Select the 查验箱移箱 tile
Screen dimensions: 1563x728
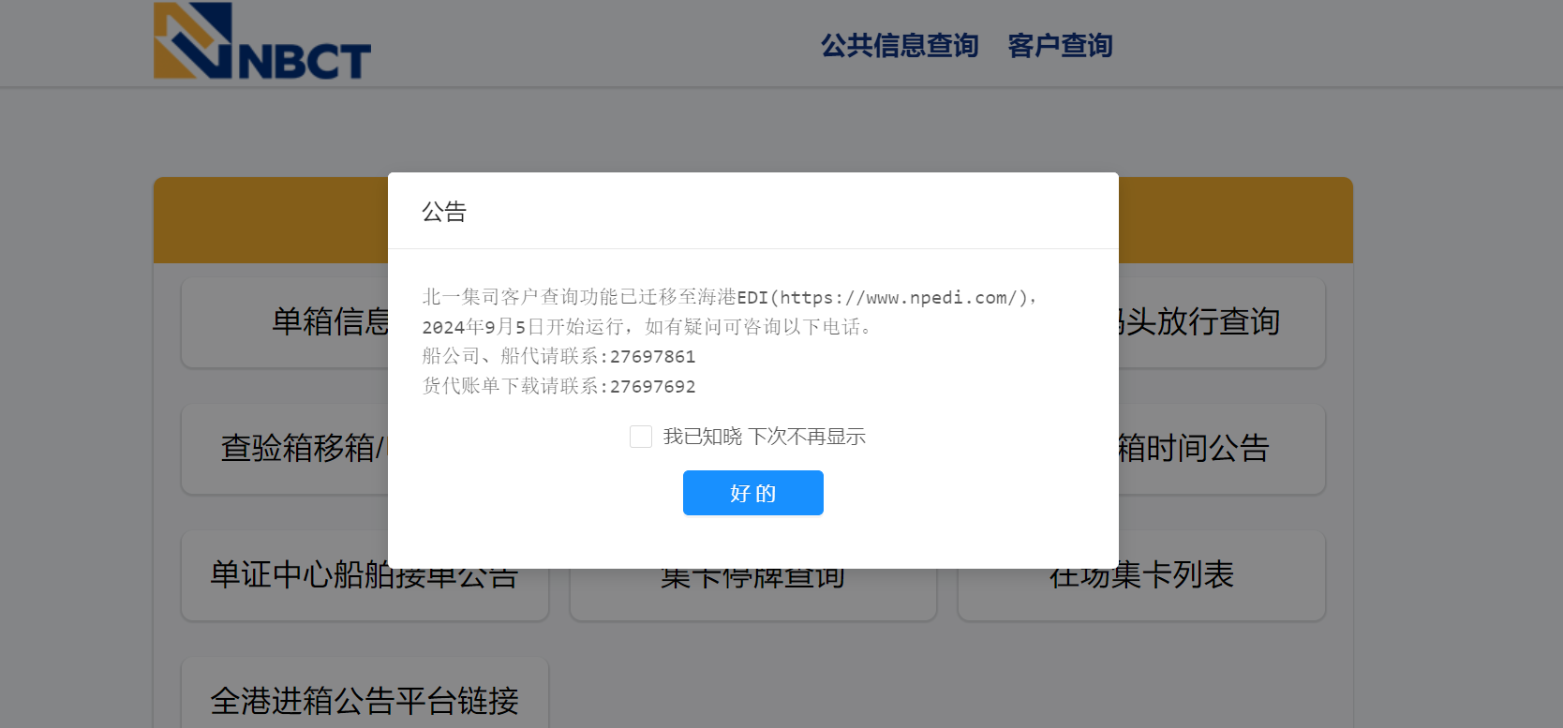pyautogui.click(x=300, y=449)
